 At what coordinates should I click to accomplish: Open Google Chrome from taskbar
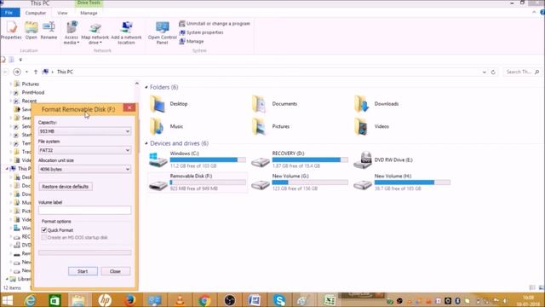[204, 300]
